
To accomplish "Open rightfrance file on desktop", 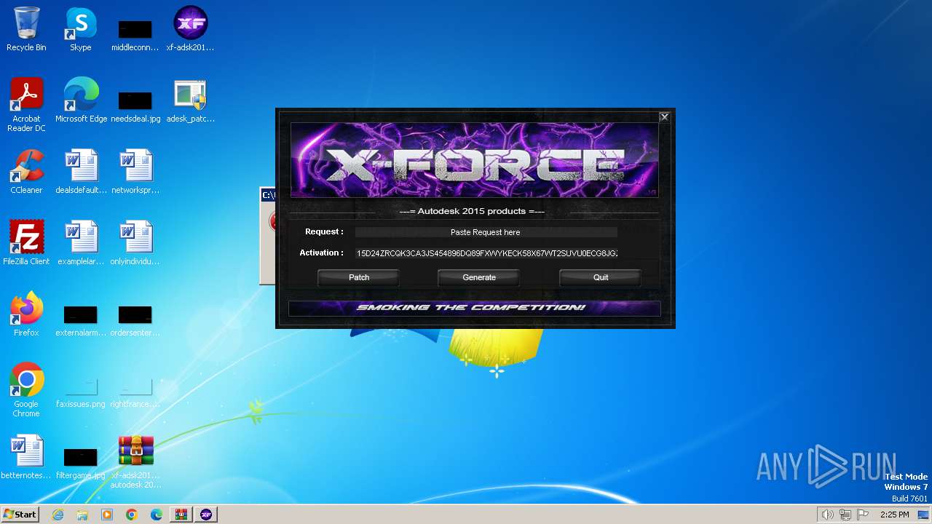I will [x=135, y=393].
